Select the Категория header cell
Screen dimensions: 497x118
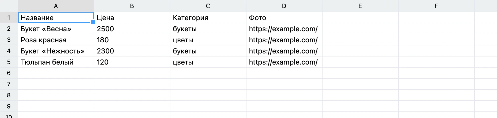click(x=208, y=18)
